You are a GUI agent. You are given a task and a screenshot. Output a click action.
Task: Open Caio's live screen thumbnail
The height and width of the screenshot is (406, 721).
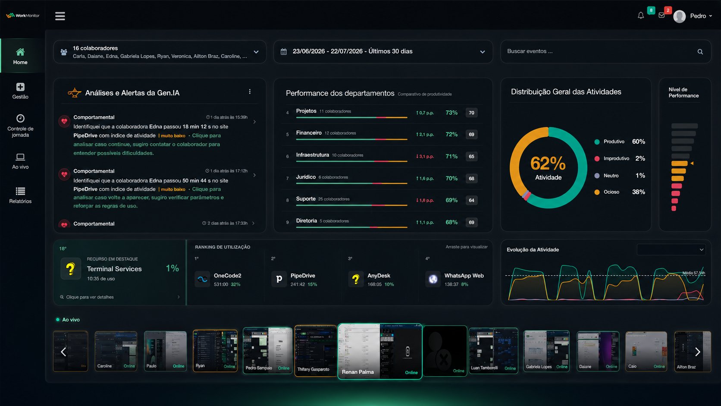coord(646,351)
